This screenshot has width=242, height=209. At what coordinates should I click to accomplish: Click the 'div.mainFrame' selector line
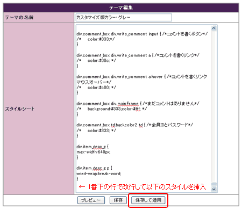click(x=138, y=104)
